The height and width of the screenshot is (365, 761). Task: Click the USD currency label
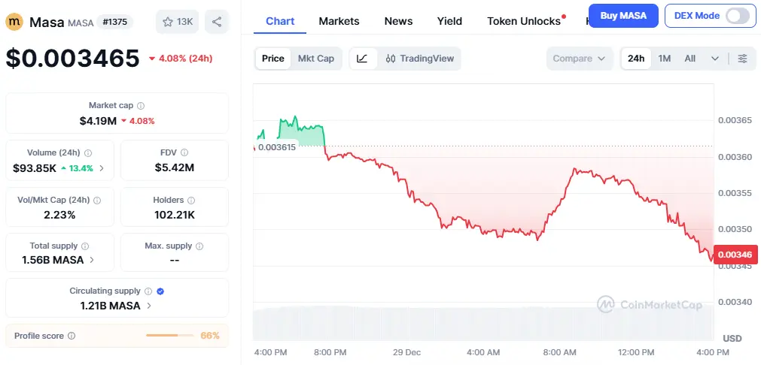click(x=732, y=338)
